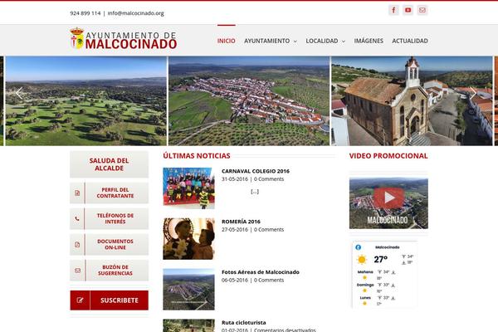Click the email envelope icon in header
498x332 pixels.
click(422, 10)
